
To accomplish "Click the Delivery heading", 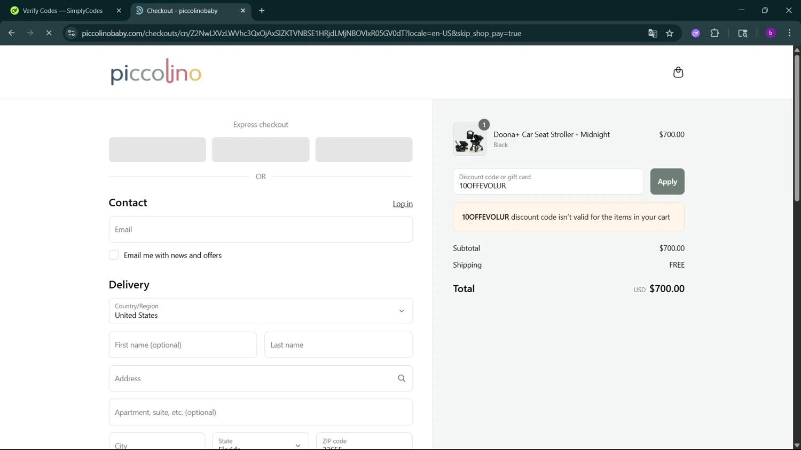I will pos(129,285).
